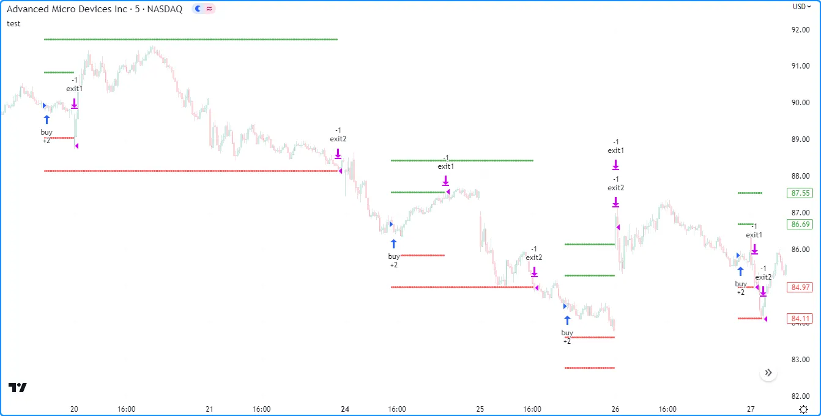Viewport: 821px width, 416px height.
Task: Click the 24 date label on time axis
Action: click(x=345, y=409)
